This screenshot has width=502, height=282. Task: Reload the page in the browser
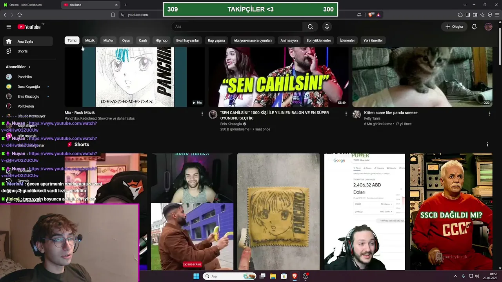tap(20, 15)
